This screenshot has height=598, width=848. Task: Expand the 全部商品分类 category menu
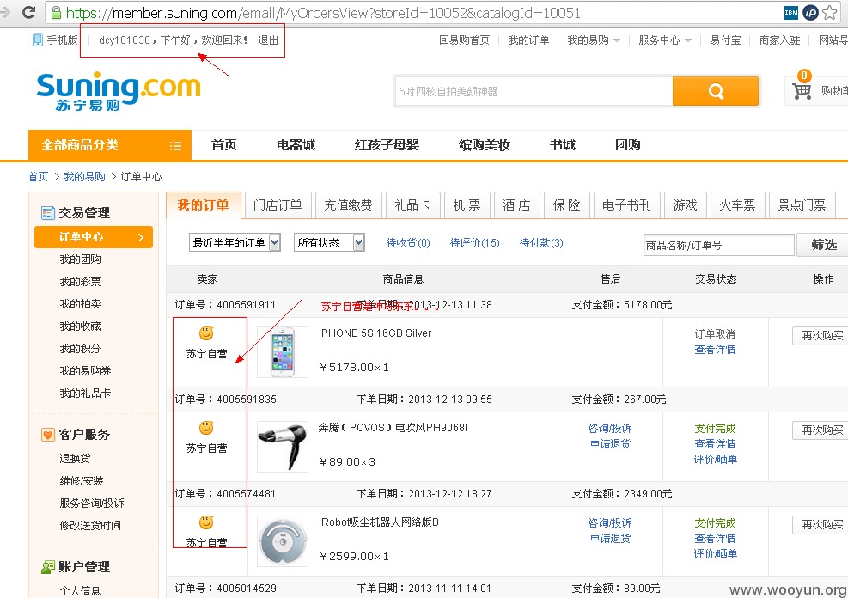[x=110, y=145]
